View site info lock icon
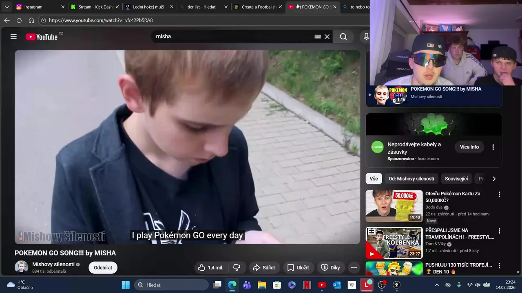Image resolution: width=522 pixels, height=293 pixels. coord(44,20)
